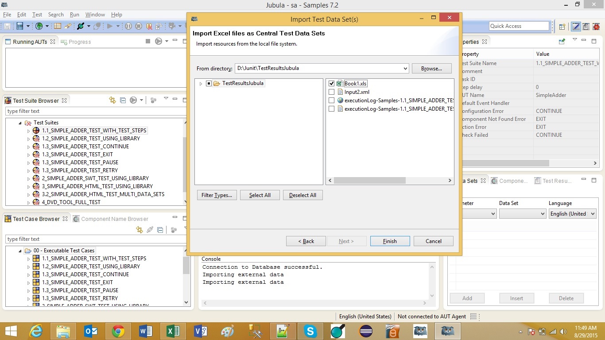Screen dimensions: 605x340
Task: Click the Test Suite Browser filter text field
Action: (x=96, y=111)
